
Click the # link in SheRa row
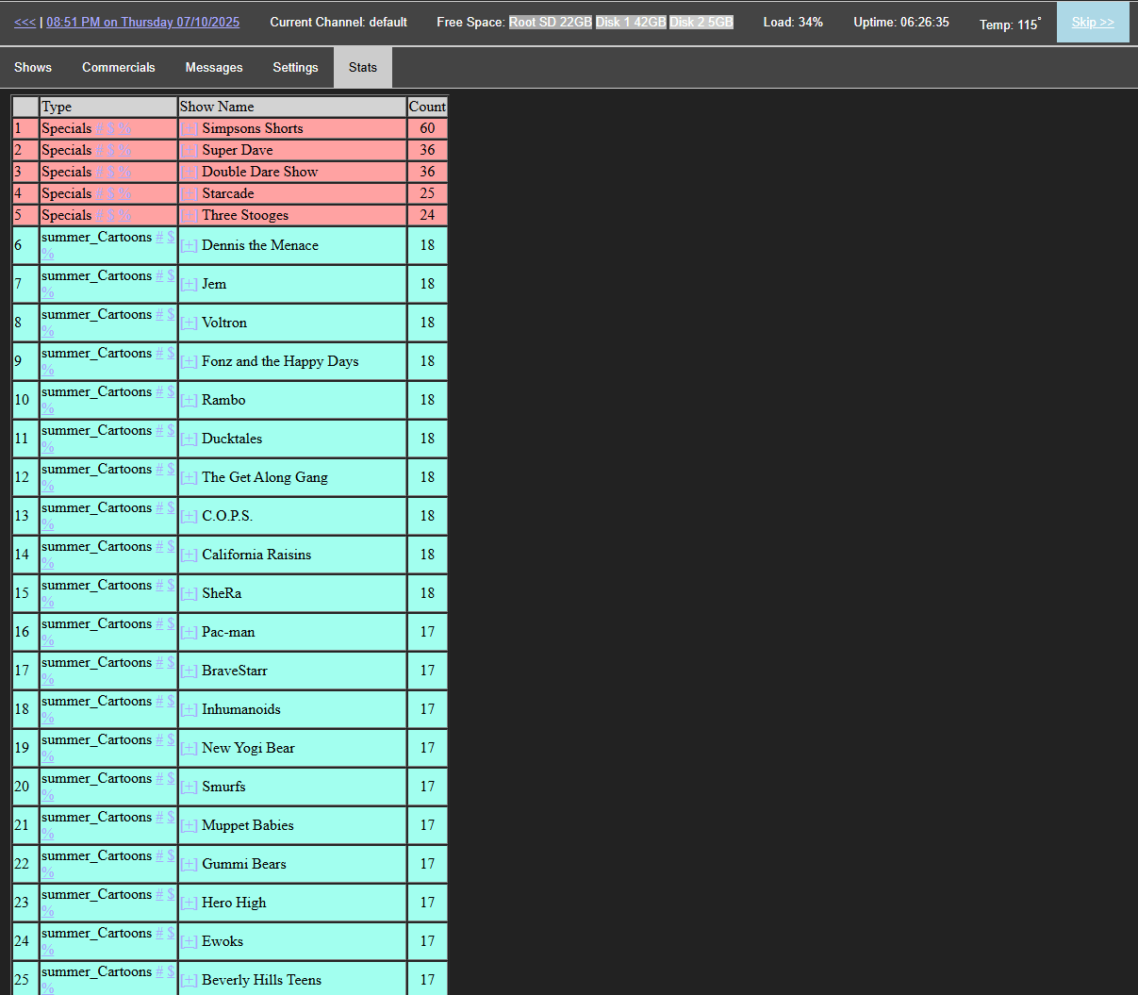pos(159,586)
